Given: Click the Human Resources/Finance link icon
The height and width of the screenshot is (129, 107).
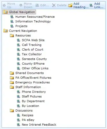Looking at the screenshot, I should 12,17.
